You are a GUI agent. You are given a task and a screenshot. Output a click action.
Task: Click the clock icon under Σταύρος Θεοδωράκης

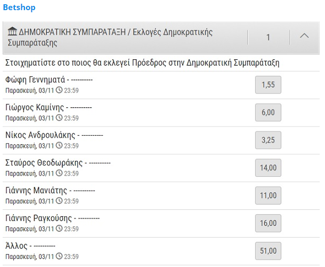tap(59, 174)
